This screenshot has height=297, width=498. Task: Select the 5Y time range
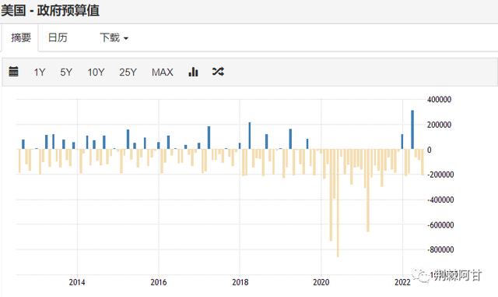[66, 72]
